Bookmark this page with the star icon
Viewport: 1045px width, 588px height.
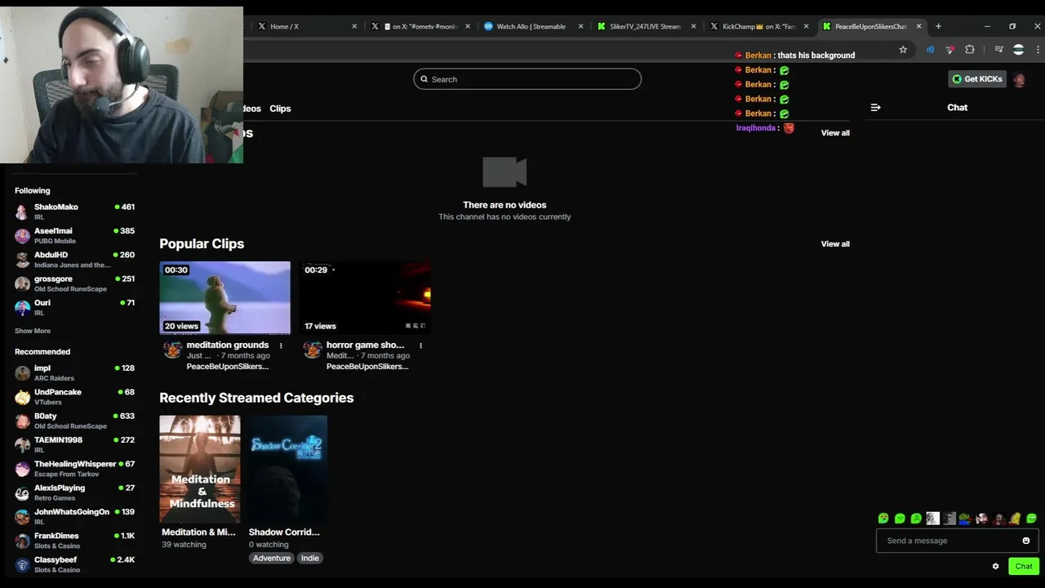coord(903,50)
